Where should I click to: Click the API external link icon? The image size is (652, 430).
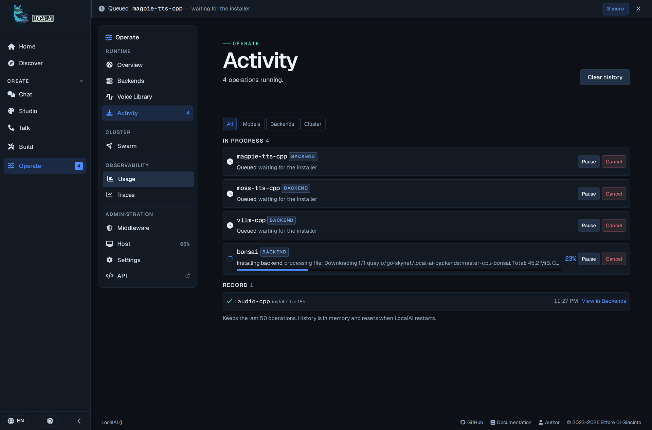pos(187,276)
